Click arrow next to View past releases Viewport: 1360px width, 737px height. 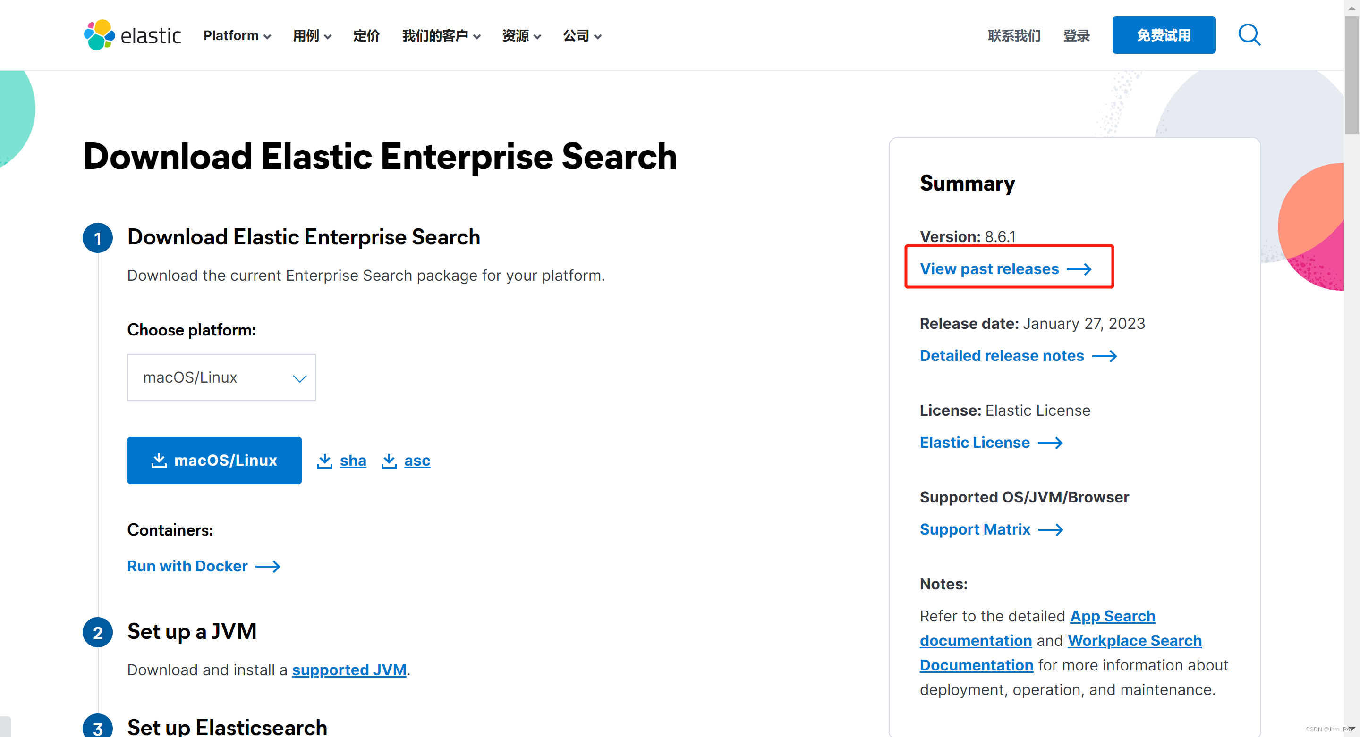point(1079,269)
